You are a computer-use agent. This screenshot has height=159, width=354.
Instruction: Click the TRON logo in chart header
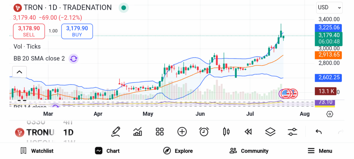(17, 8)
